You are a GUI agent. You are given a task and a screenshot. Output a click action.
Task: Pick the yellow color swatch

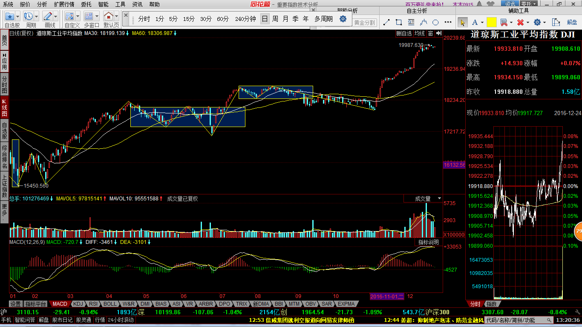[x=492, y=22]
